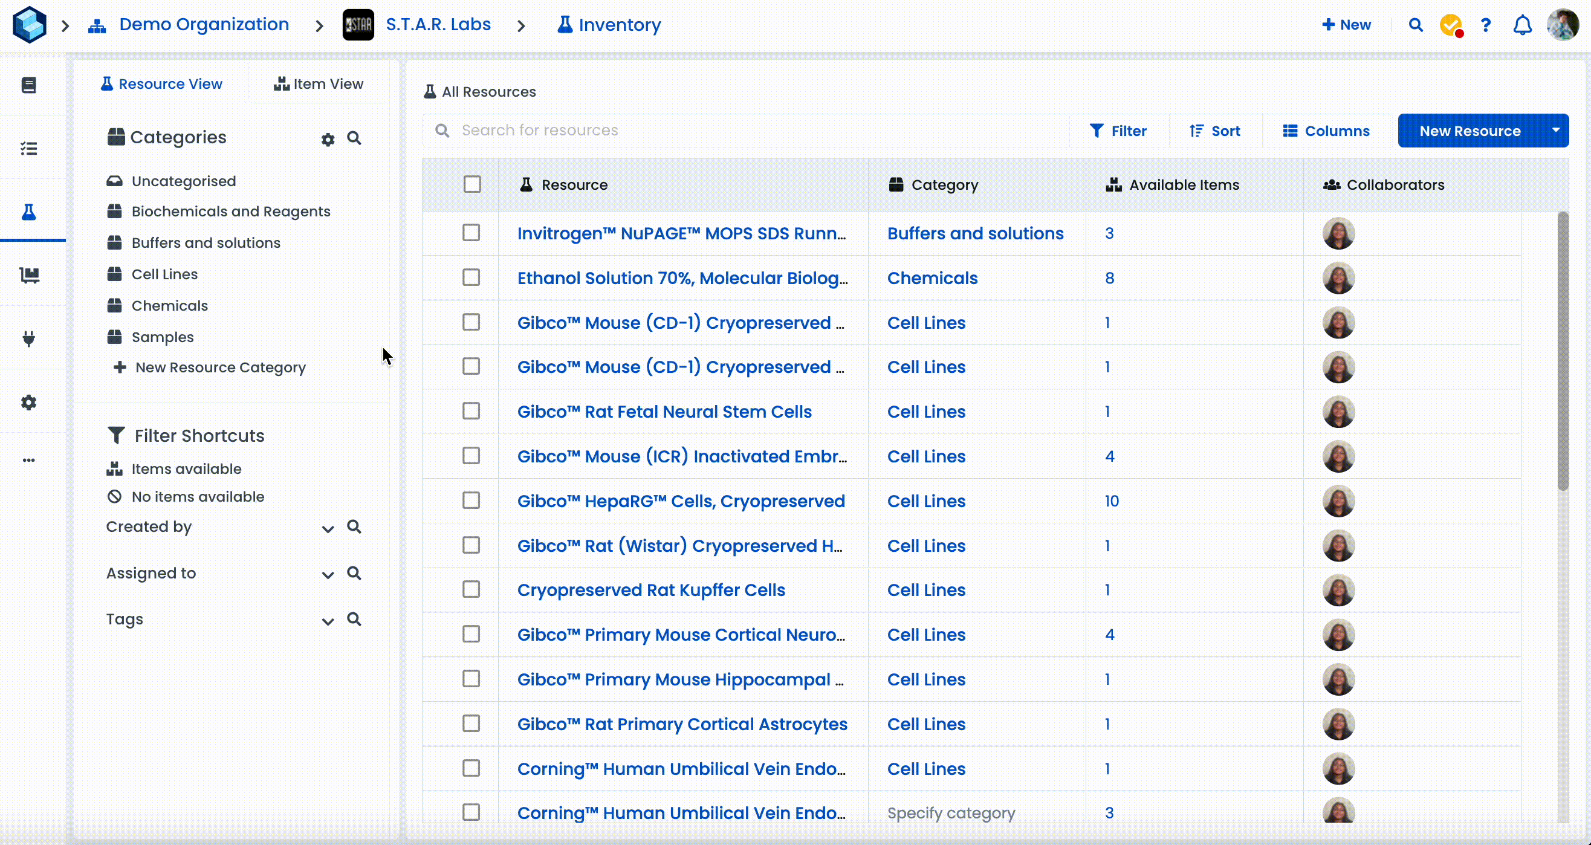Click the order requests cart sidebar icon
Image resolution: width=1591 pixels, height=845 pixels.
(x=29, y=275)
